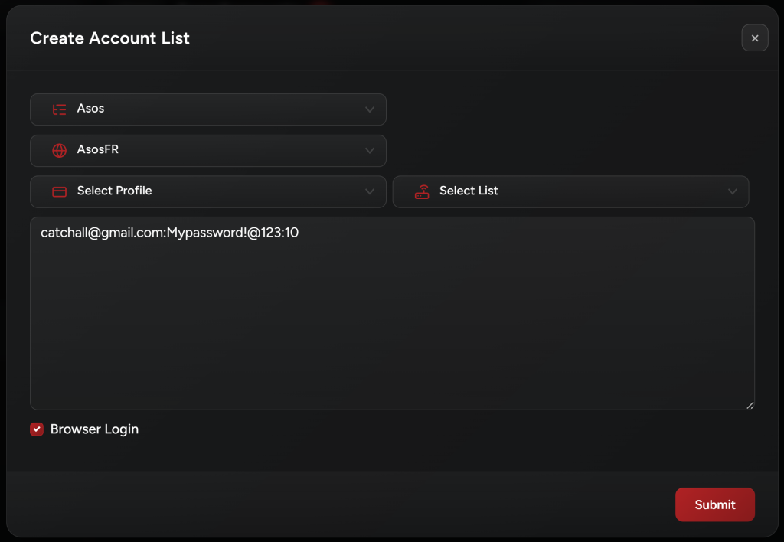This screenshot has width=784, height=542.
Task: Choose a proxy list from Select List
Action: [x=570, y=191]
